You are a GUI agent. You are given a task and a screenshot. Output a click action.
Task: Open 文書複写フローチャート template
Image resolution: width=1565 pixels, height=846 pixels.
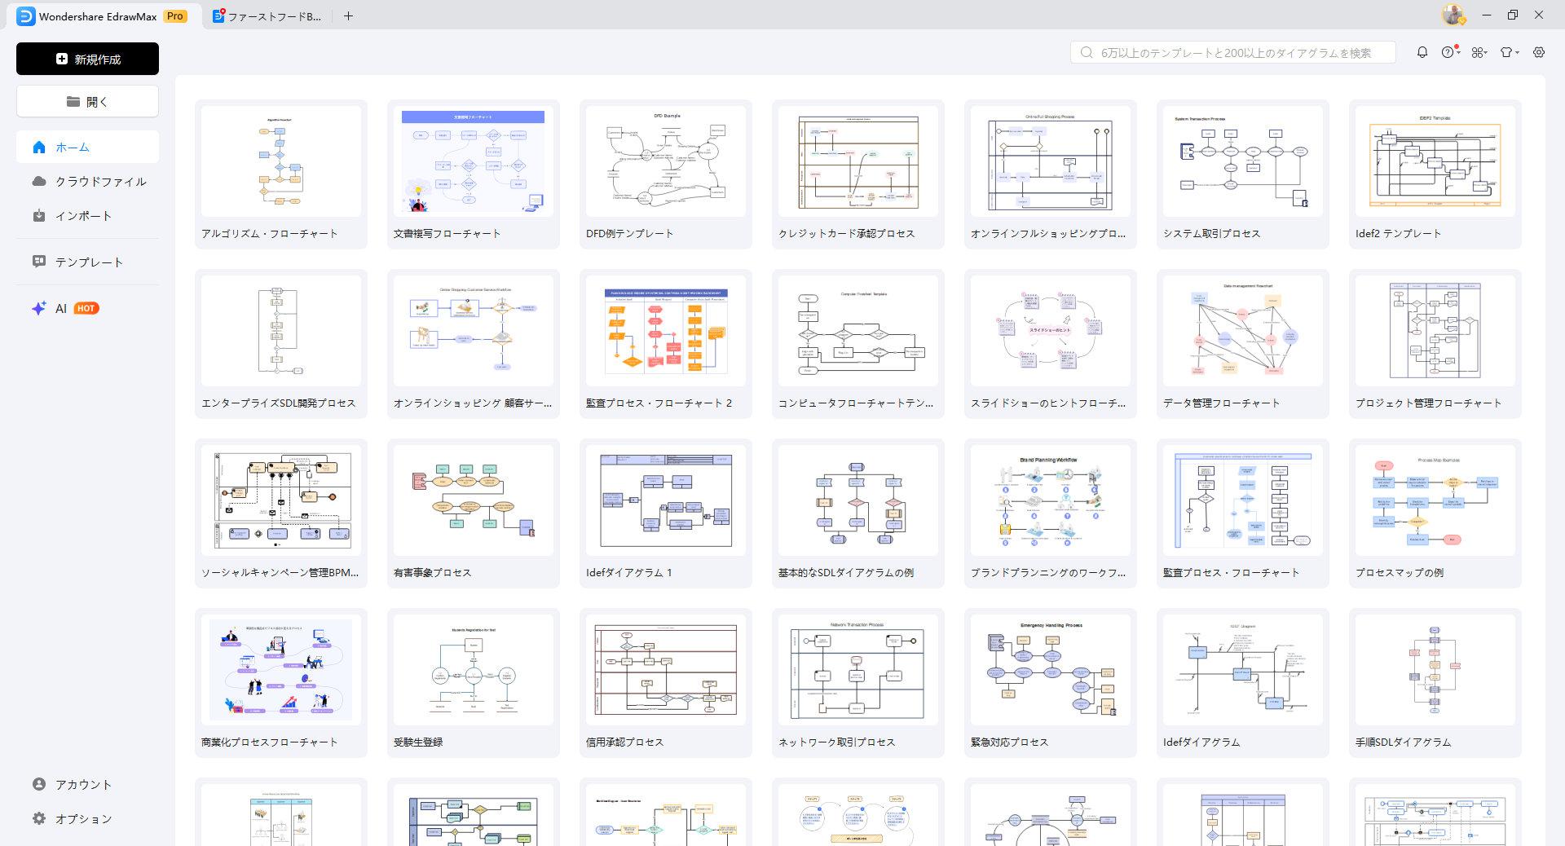(x=474, y=174)
